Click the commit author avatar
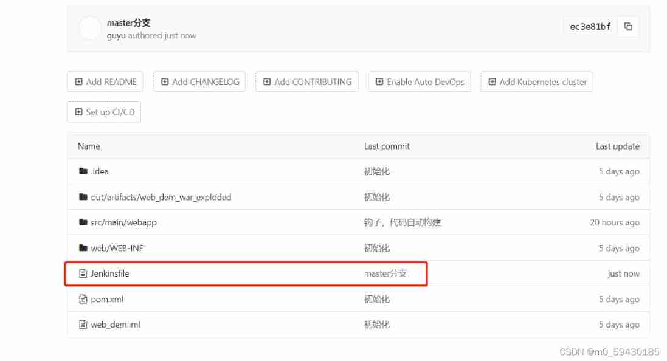 pyautogui.click(x=89, y=29)
